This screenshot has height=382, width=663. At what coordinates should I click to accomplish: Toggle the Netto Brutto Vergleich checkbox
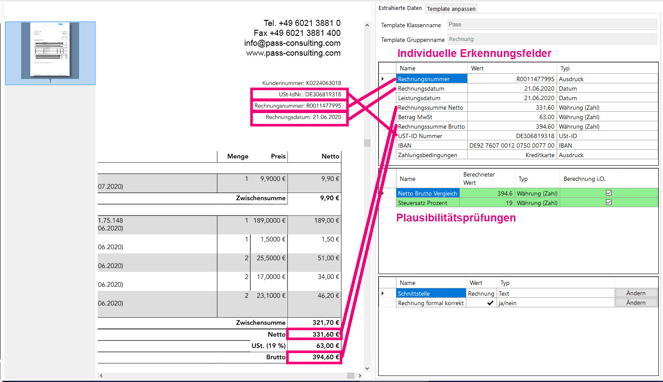tap(609, 193)
